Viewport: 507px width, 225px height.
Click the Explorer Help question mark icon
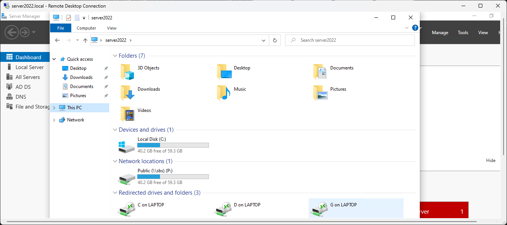[x=415, y=28]
